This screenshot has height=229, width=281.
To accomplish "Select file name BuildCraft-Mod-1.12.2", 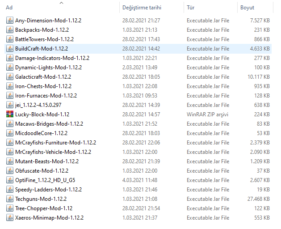I will (x=42, y=49).
